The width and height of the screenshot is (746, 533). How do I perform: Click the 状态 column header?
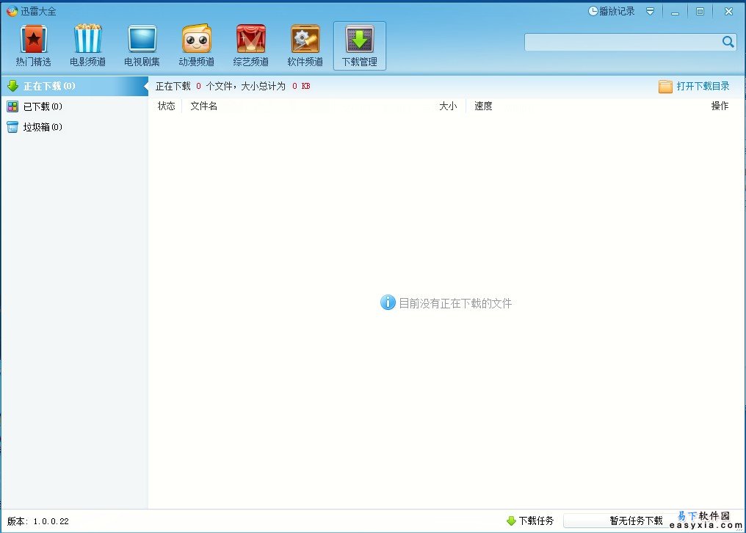click(167, 106)
